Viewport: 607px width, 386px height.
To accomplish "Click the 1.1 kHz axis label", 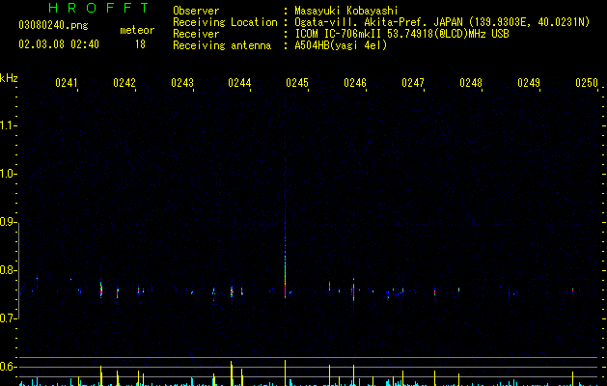I will (x=8, y=125).
